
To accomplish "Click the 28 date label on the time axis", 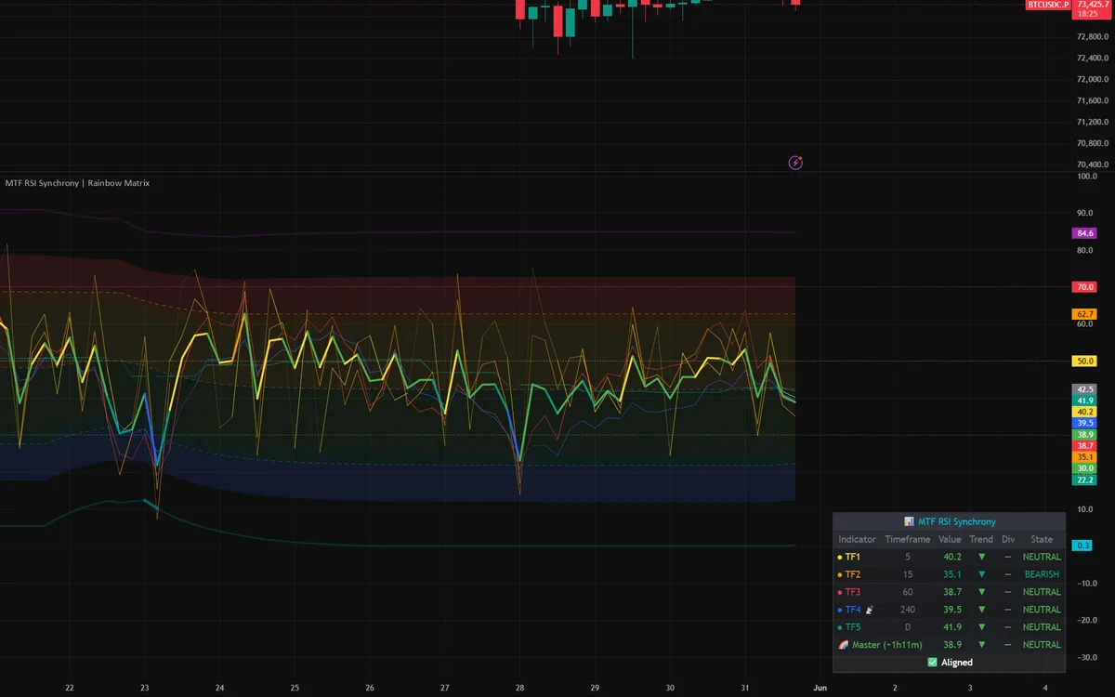I will [x=519, y=688].
